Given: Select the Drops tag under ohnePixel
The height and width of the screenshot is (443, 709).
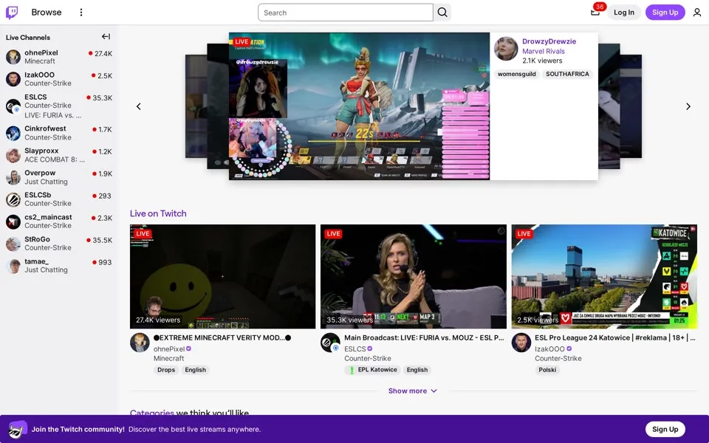Looking at the screenshot, I should click(x=166, y=370).
